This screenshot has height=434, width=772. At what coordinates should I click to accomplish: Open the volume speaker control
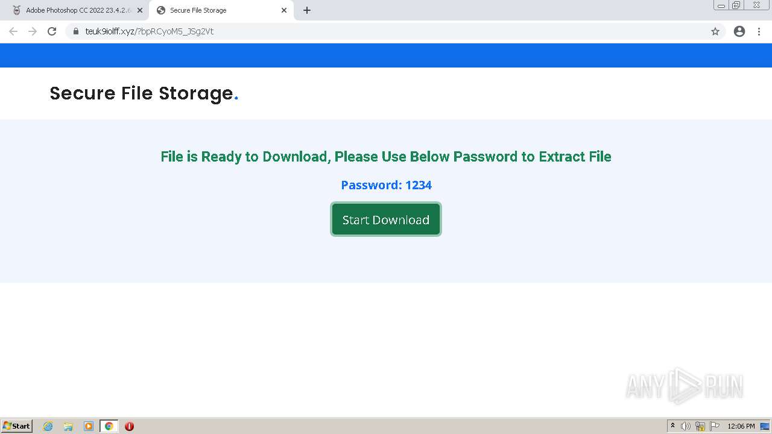click(686, 426)
